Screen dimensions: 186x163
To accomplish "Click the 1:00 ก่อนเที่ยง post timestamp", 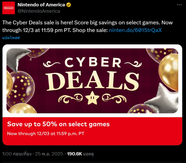I will (17, 154).
